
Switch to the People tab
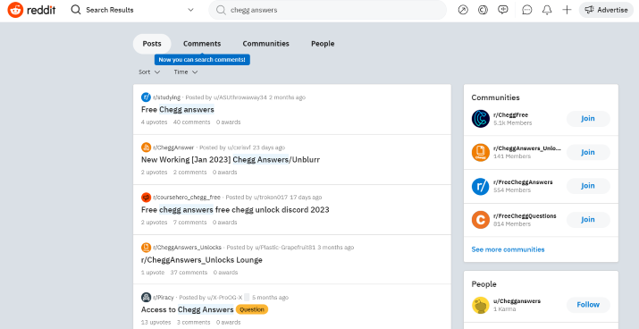tap(323, 44)
